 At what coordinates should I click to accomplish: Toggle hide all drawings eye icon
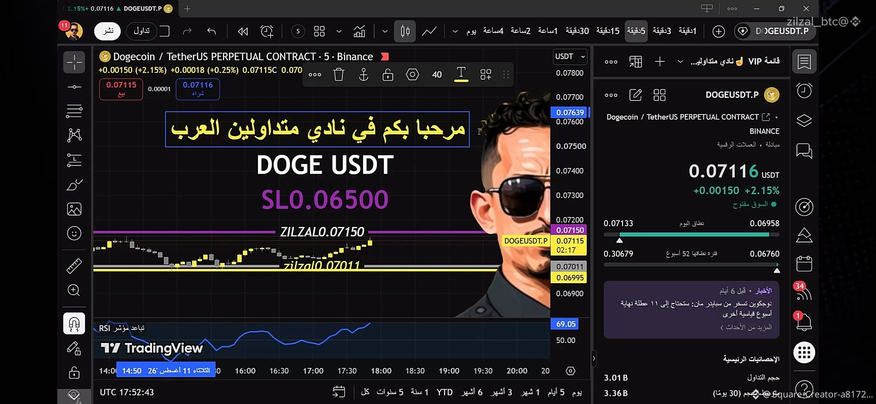[x=74, y=395]
